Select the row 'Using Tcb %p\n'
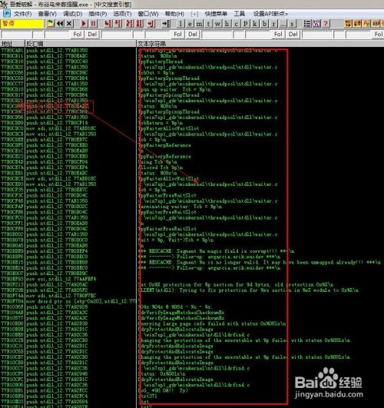The width and height of the screenshot is (384, 408). click(157, 162)
